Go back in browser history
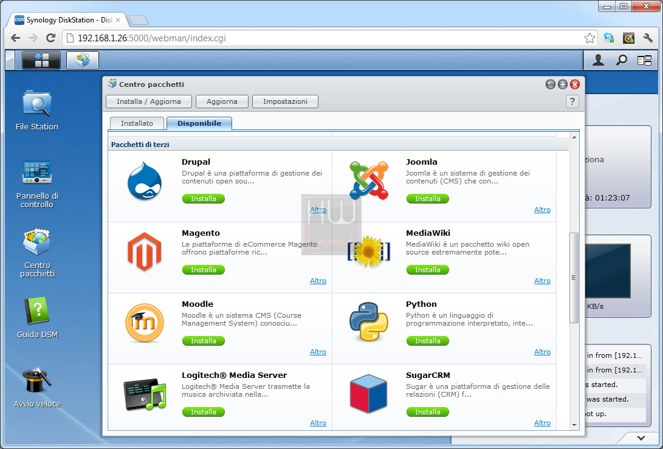This screenshot has height=449, width=663. coord(16,38)
